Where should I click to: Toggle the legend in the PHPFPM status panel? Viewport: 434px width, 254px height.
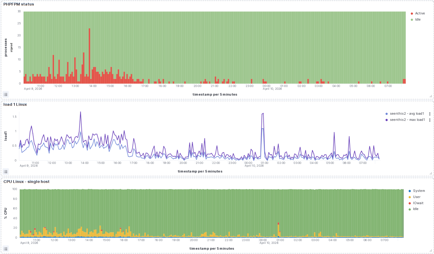coord(6,94)
